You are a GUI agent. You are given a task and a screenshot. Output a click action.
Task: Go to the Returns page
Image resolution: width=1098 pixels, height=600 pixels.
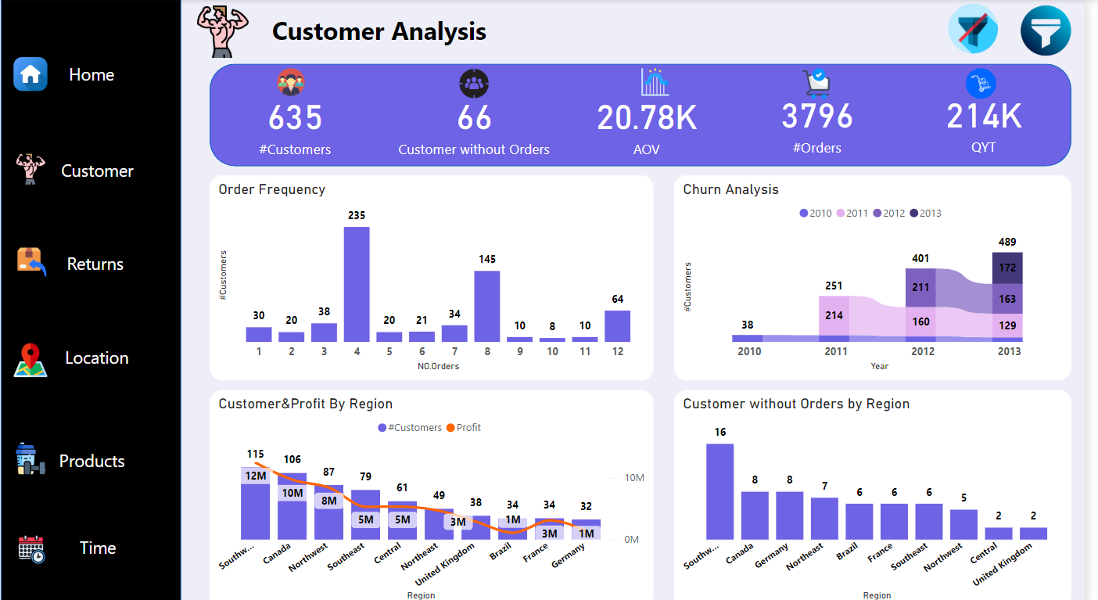(x=95, y=264)
